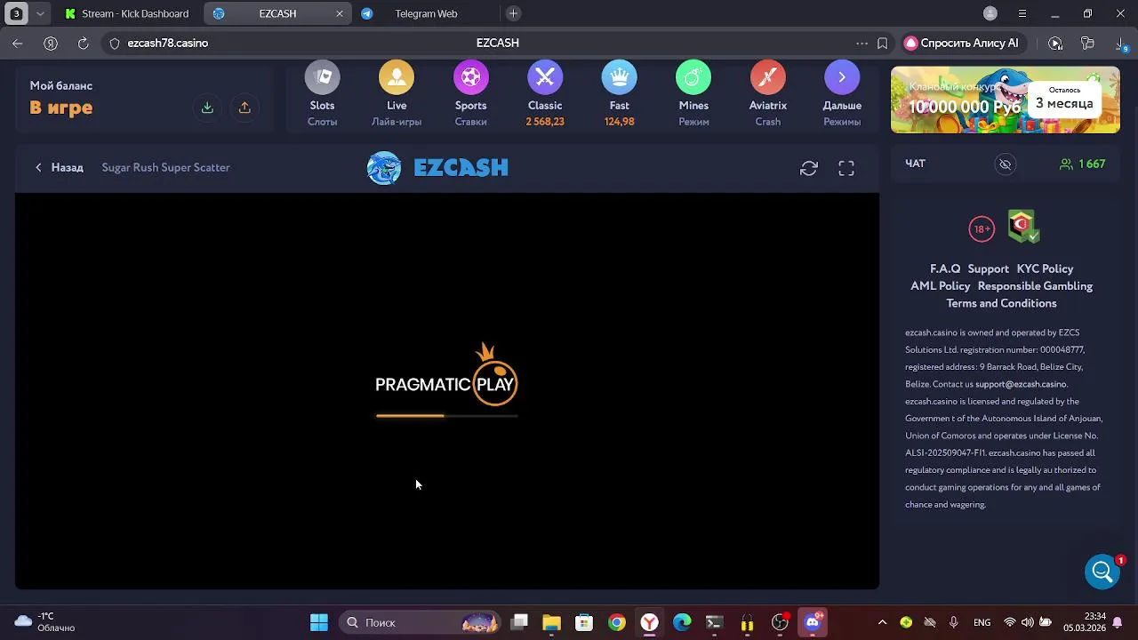Open the Classic games category icon

[545, 78]
